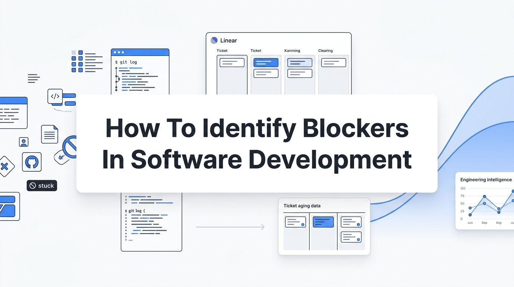514x287 pixels.
Task: Click the document page icon
Action: tap(50, 134)
